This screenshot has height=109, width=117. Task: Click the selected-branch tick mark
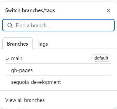point(7,59)
